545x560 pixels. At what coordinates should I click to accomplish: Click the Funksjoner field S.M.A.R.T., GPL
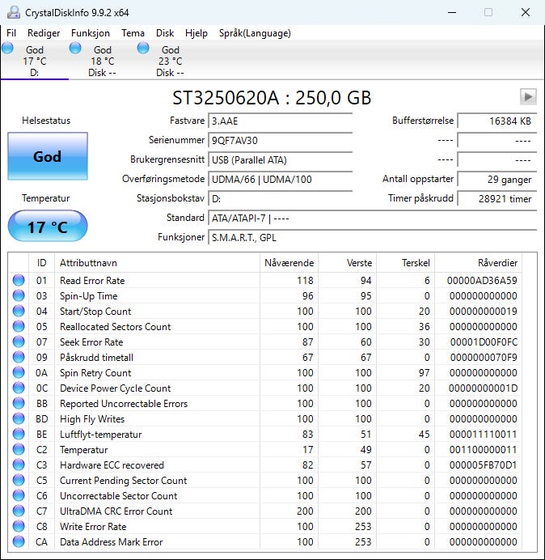[372, 237]
